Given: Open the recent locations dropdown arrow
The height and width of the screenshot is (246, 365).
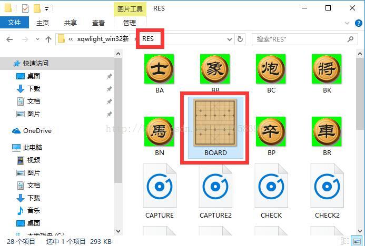Looking at the screenshot, I should point(37,39).
